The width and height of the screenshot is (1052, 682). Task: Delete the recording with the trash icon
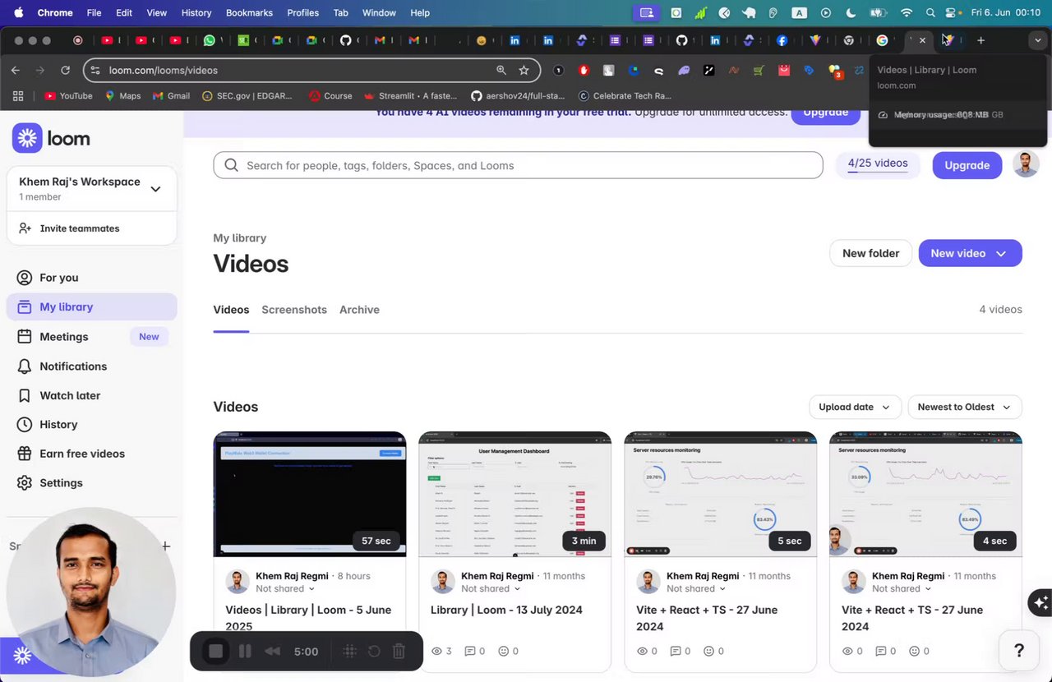pos(399,652)
